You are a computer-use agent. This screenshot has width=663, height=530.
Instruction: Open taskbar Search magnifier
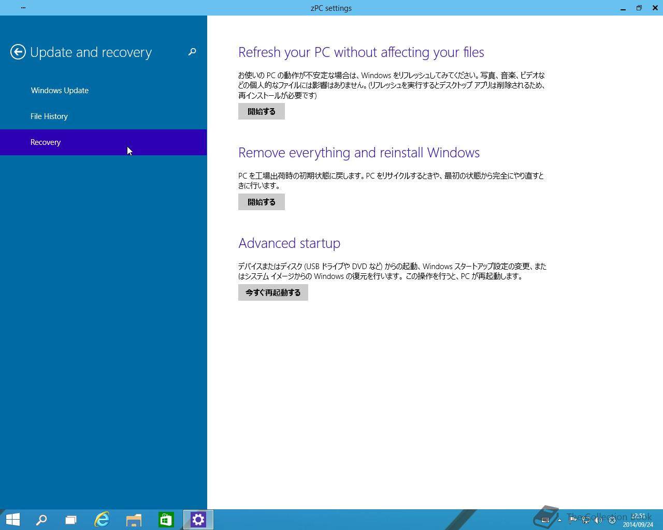41,520
